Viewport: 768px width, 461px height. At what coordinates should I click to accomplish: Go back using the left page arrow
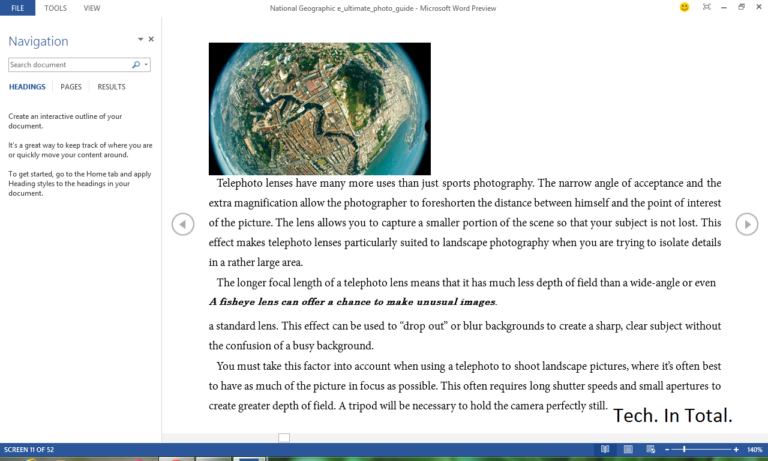[x=183, y=224]
